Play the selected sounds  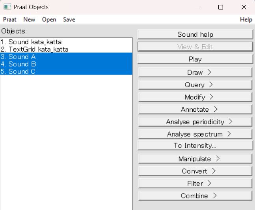click(195, 59)
